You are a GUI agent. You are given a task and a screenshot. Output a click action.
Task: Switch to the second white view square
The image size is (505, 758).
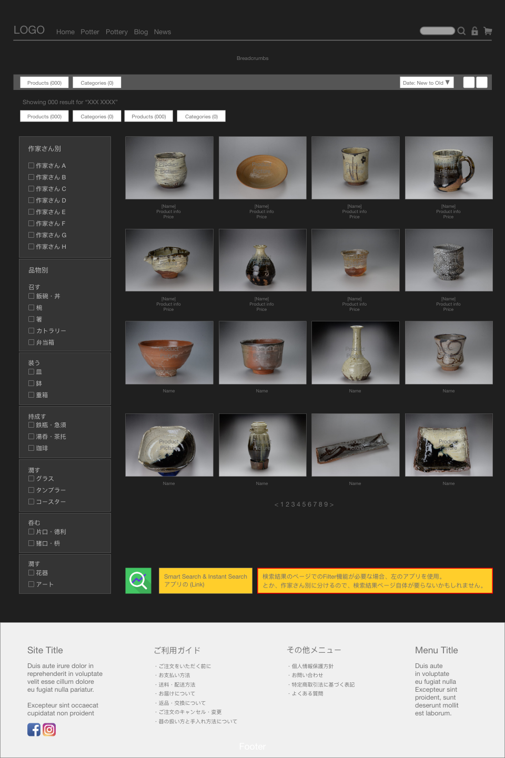click(482, 82)
